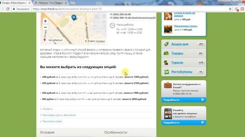This screenshot has height=137, width=245.
Task: Click the secure padlock icon in address bar
Action: [x=14, y=9]
